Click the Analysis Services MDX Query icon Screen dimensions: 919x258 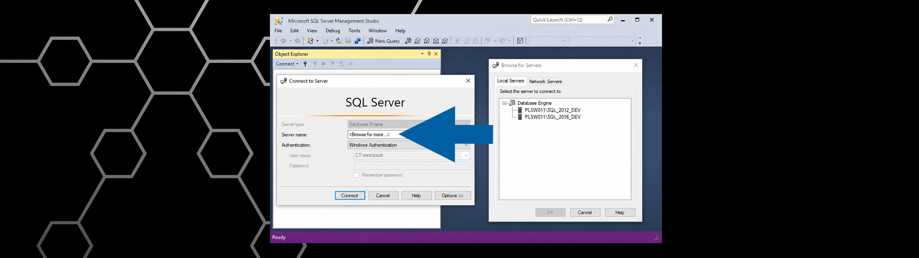417,41
